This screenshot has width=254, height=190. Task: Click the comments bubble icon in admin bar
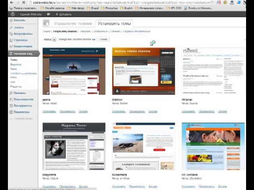coord(48,14)
